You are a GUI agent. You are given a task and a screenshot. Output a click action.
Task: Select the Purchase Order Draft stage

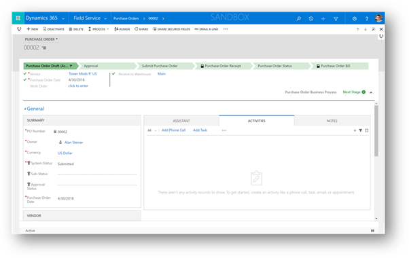[x=50, y=66]
